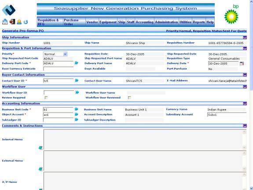Click the Business Unit Code field
This screenshot has width=253, height=190.
coord(59,110)
